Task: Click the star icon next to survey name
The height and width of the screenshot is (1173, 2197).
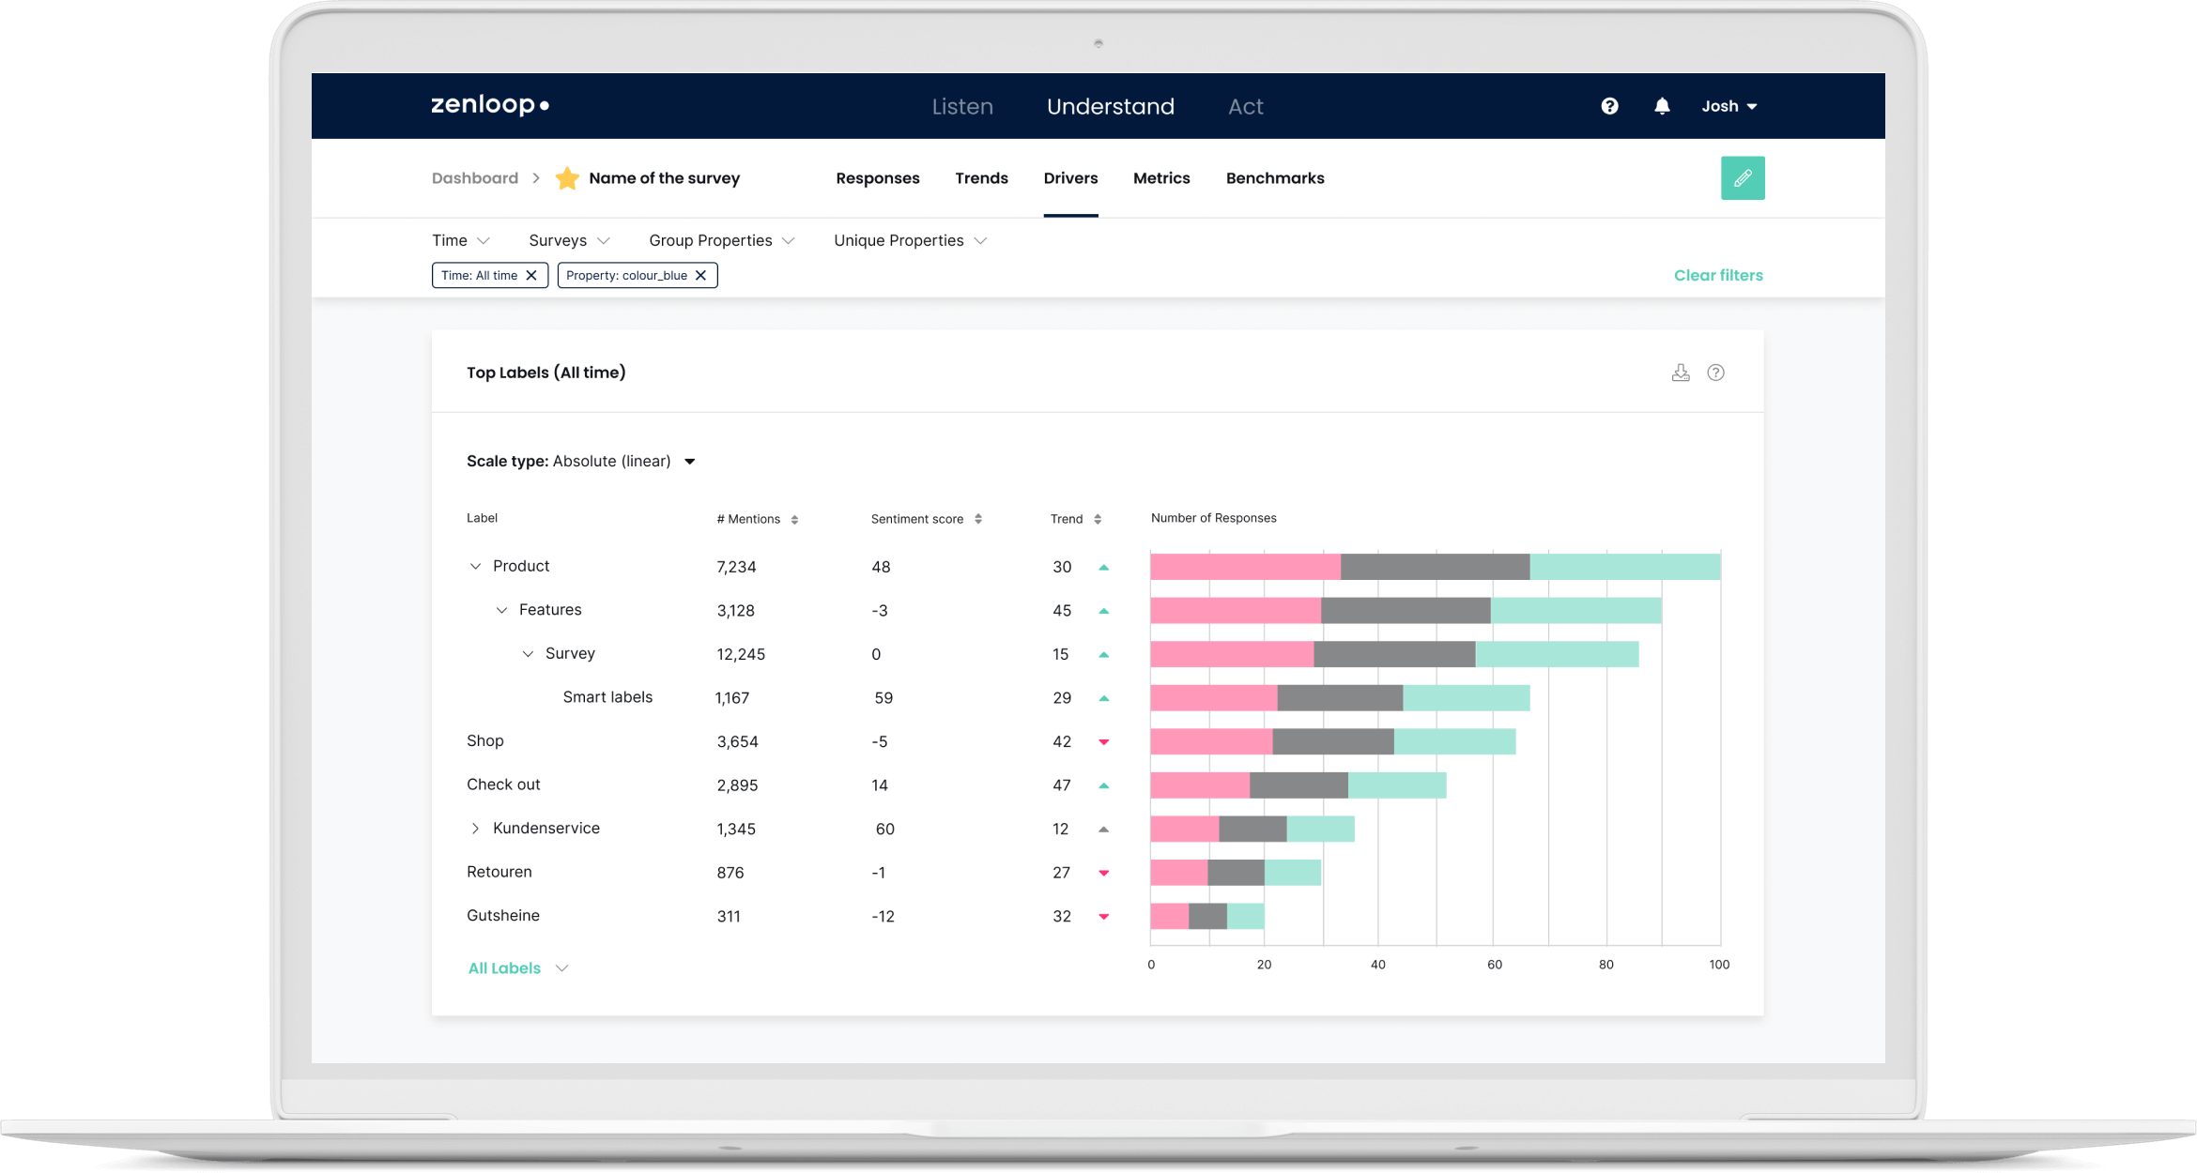Action: click(567, 177)
